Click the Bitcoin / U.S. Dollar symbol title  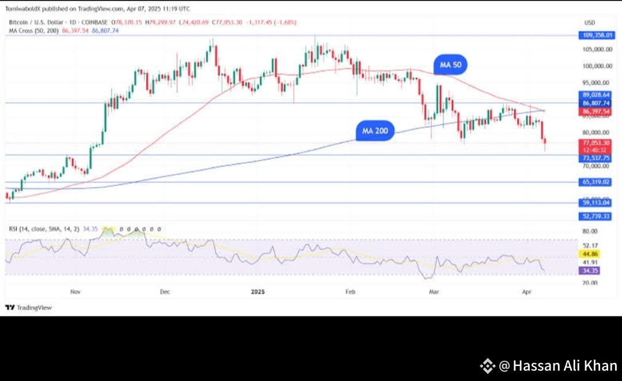click(36, 22)
